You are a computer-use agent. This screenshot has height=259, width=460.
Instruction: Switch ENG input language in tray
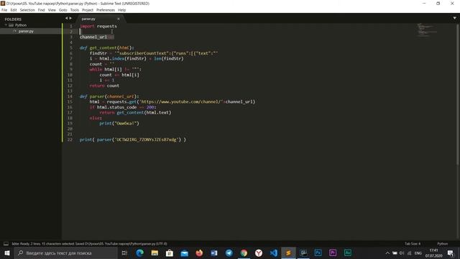(x=418, y=253)
